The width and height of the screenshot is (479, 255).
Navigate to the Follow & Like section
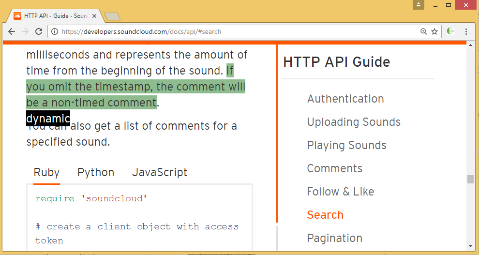tap(340, 192)
